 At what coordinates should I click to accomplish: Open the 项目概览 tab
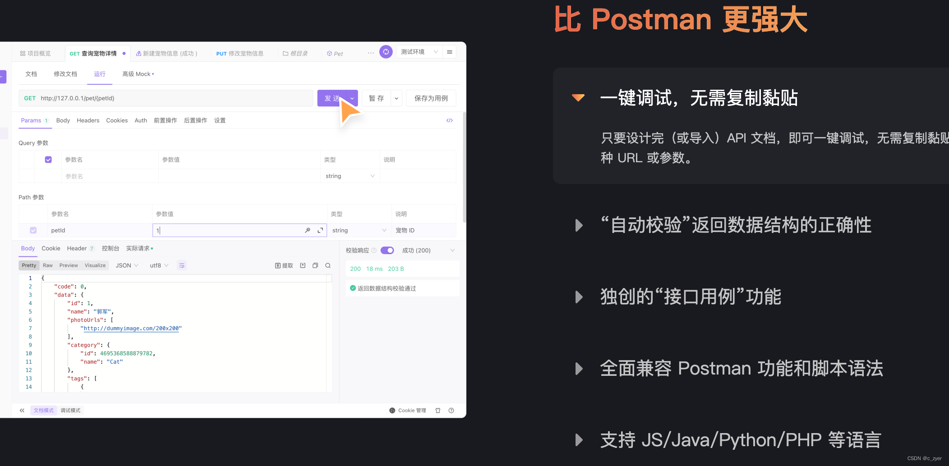pyautogui.click(x=35, y=53)
